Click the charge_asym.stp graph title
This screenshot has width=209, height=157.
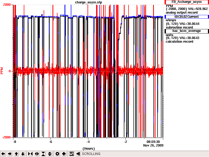coord(89,2)
